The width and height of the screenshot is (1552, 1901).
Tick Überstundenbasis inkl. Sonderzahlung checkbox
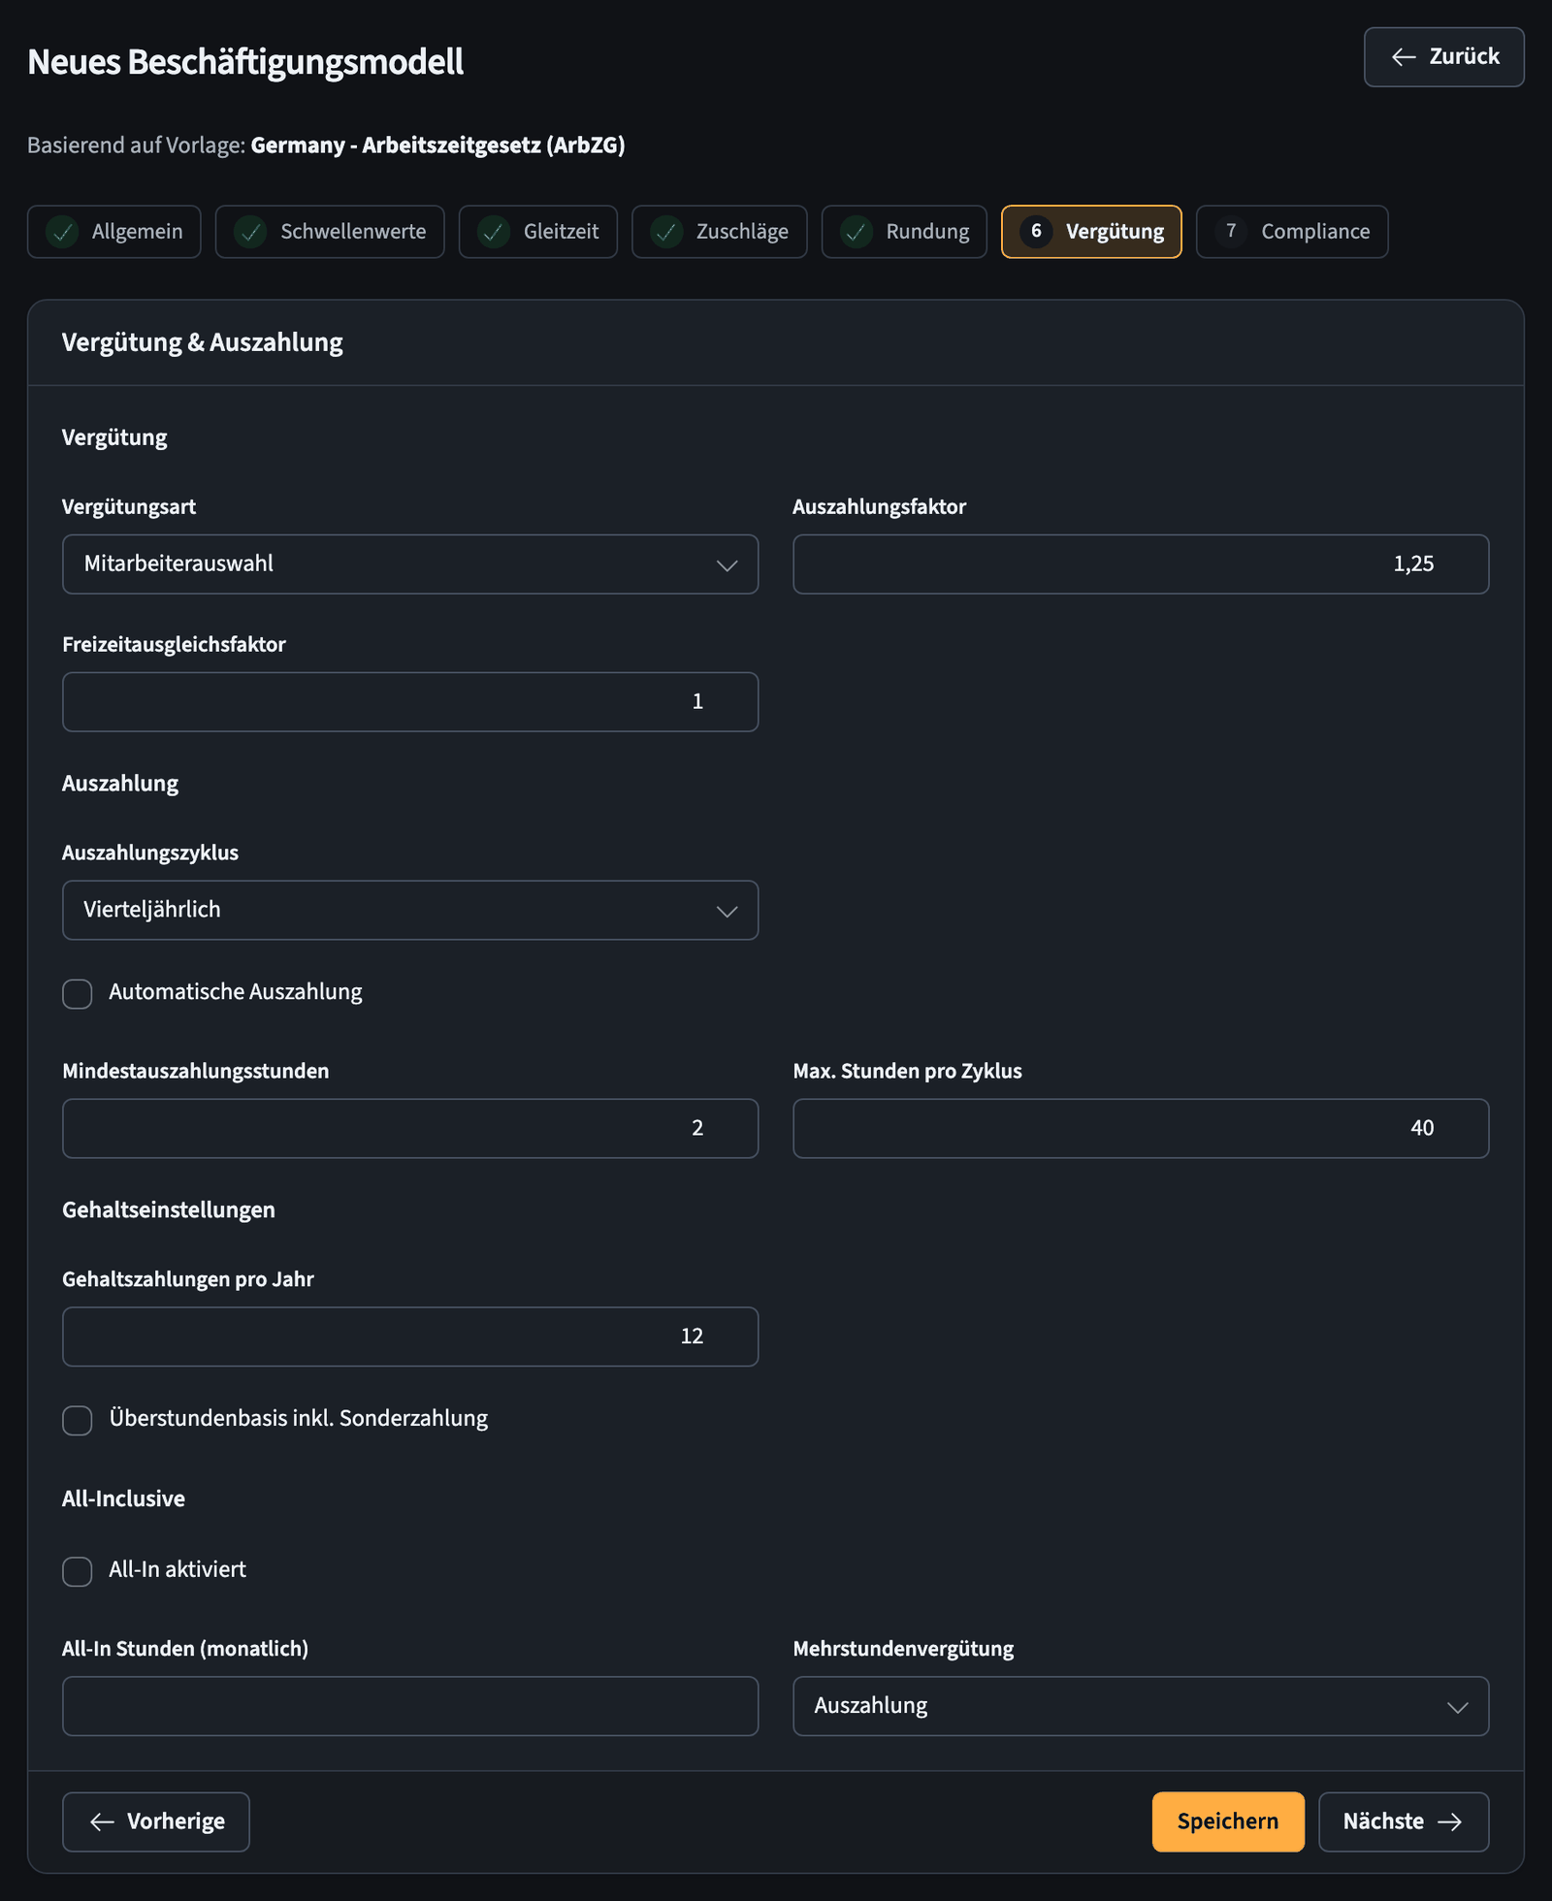coord(78,1420)
